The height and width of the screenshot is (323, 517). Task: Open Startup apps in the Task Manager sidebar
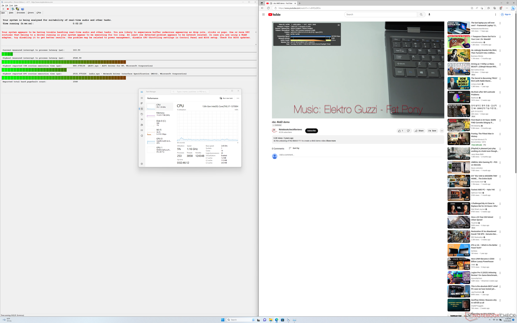(x=142, y=120)
